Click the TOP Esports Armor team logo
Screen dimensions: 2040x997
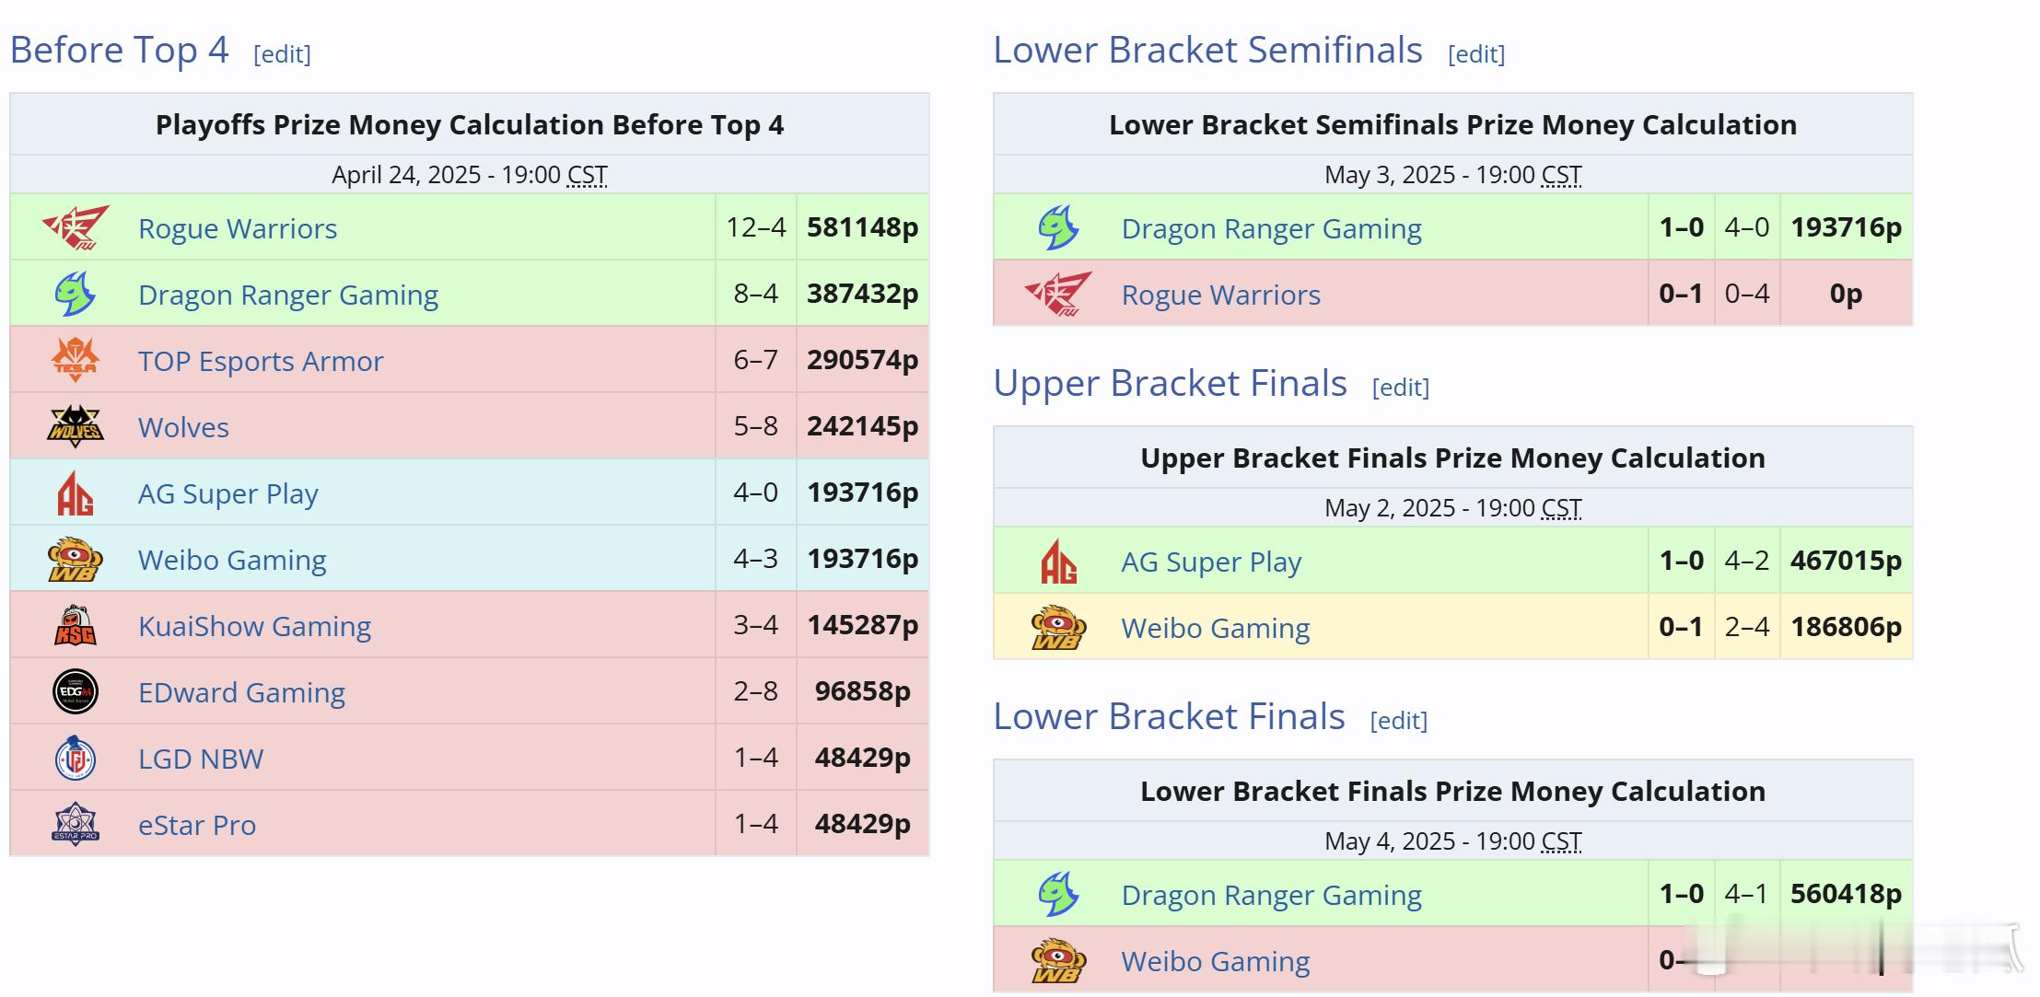76,360
